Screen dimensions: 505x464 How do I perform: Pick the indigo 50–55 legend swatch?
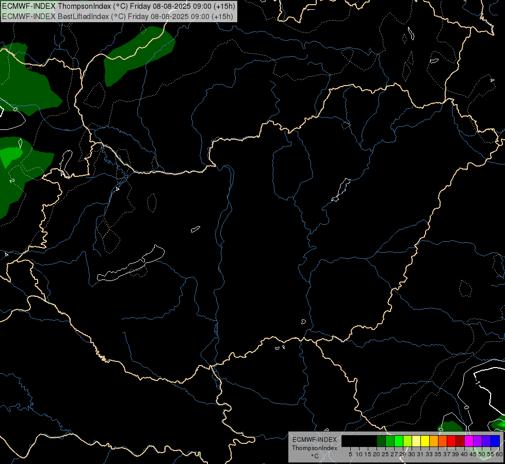pyautogui.click(x=486, y=441)
